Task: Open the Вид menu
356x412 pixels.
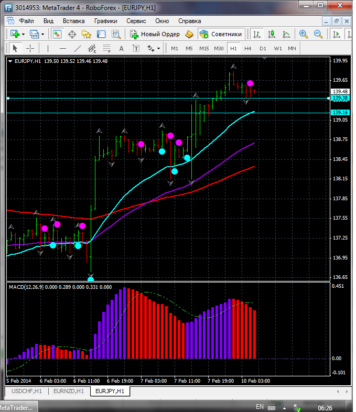Action: (48, 21)
